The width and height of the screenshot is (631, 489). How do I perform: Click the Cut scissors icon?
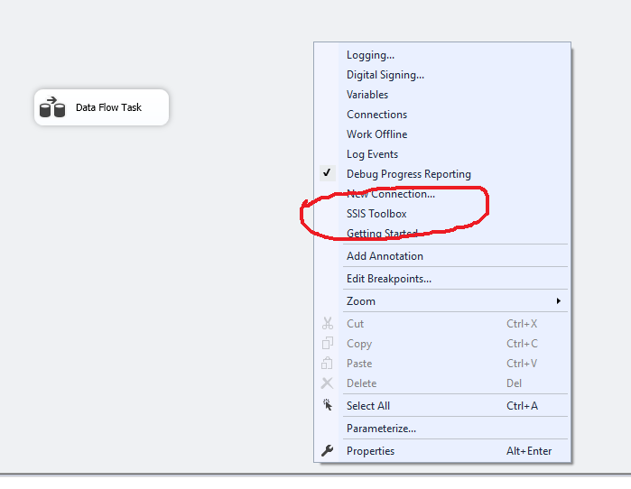(x=327, y=323)
